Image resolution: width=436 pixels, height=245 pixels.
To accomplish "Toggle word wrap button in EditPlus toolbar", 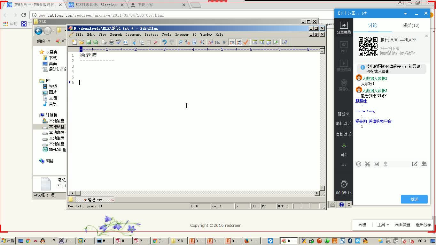I will click(232, 42).
